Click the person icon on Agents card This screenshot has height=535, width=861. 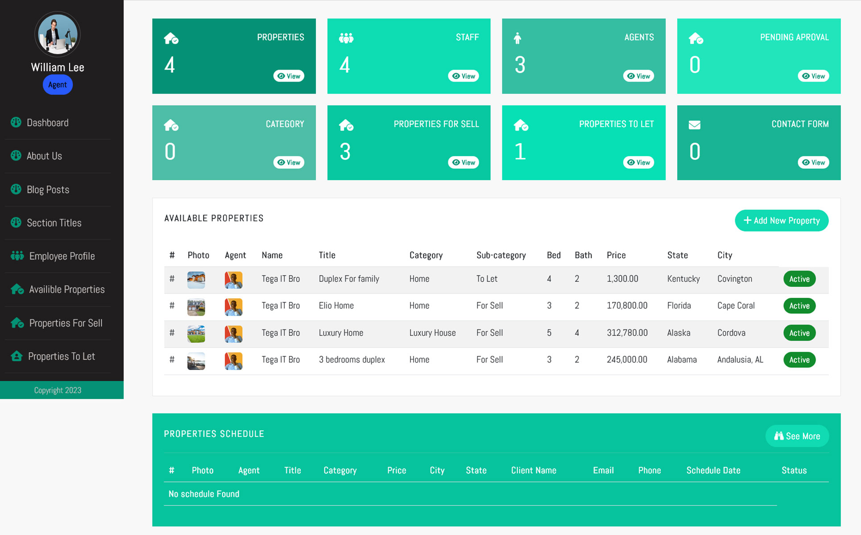(517, 38)
